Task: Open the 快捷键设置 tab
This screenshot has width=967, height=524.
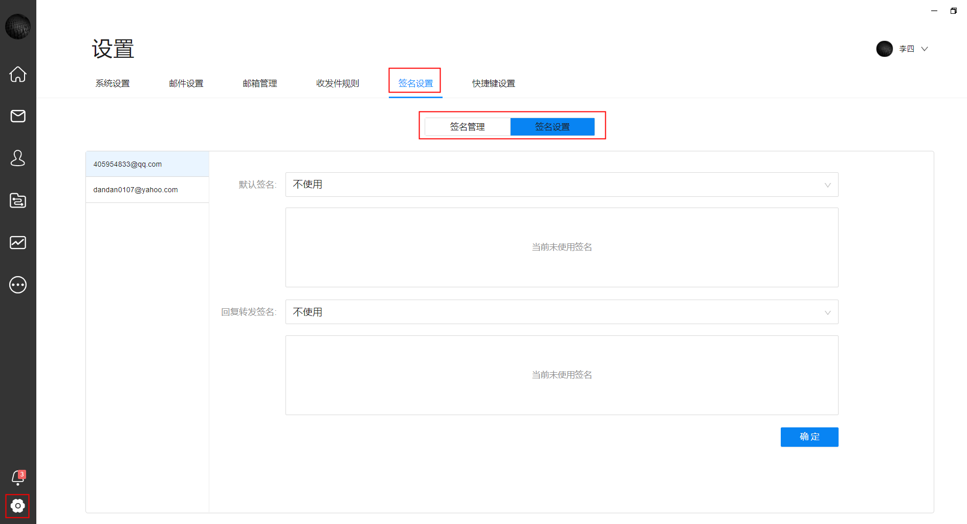Action: point(493,83)
